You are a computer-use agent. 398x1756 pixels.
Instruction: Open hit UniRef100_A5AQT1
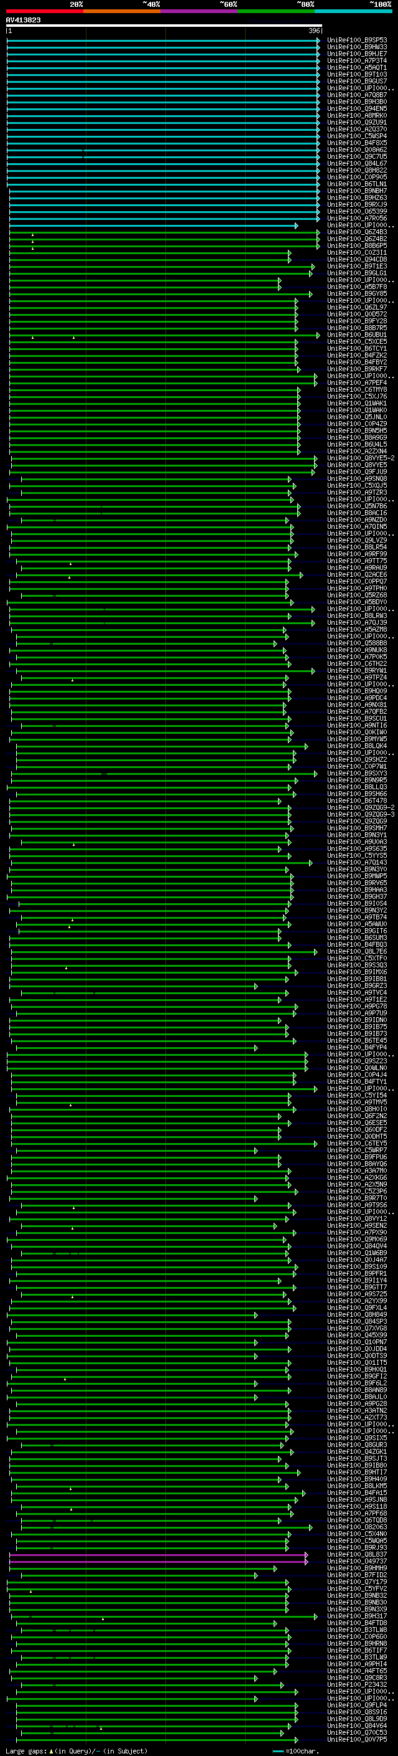coord(357,67)
